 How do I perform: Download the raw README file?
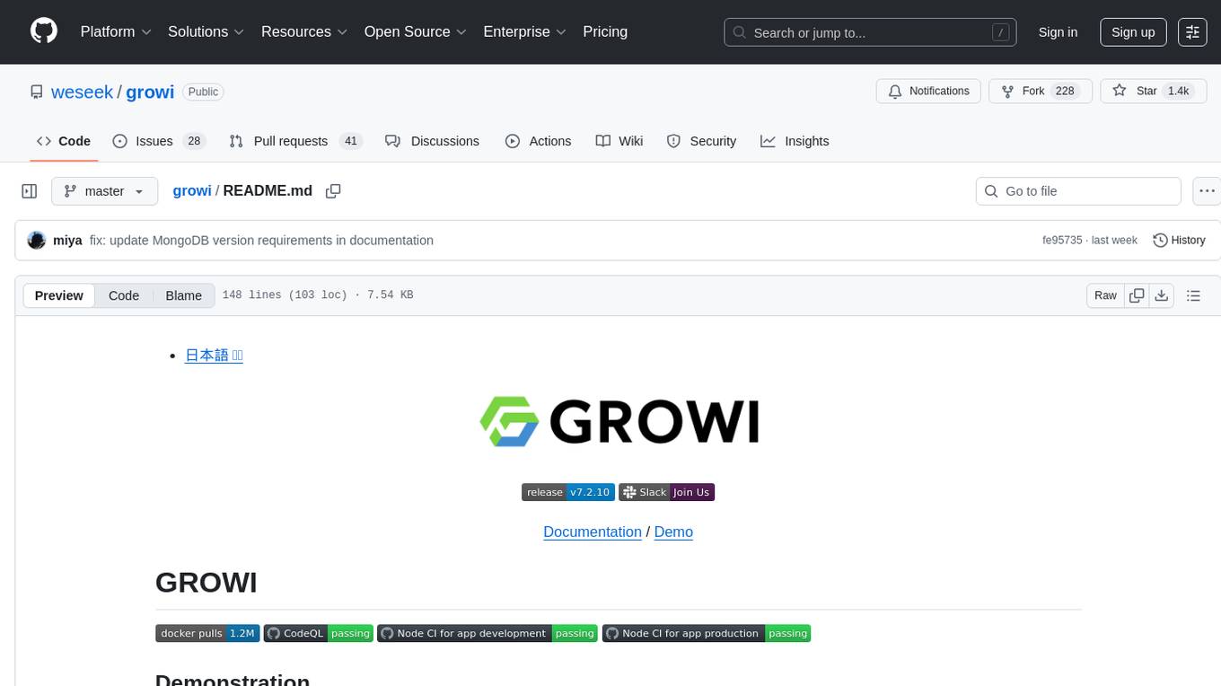click(x=1161, y=295)
